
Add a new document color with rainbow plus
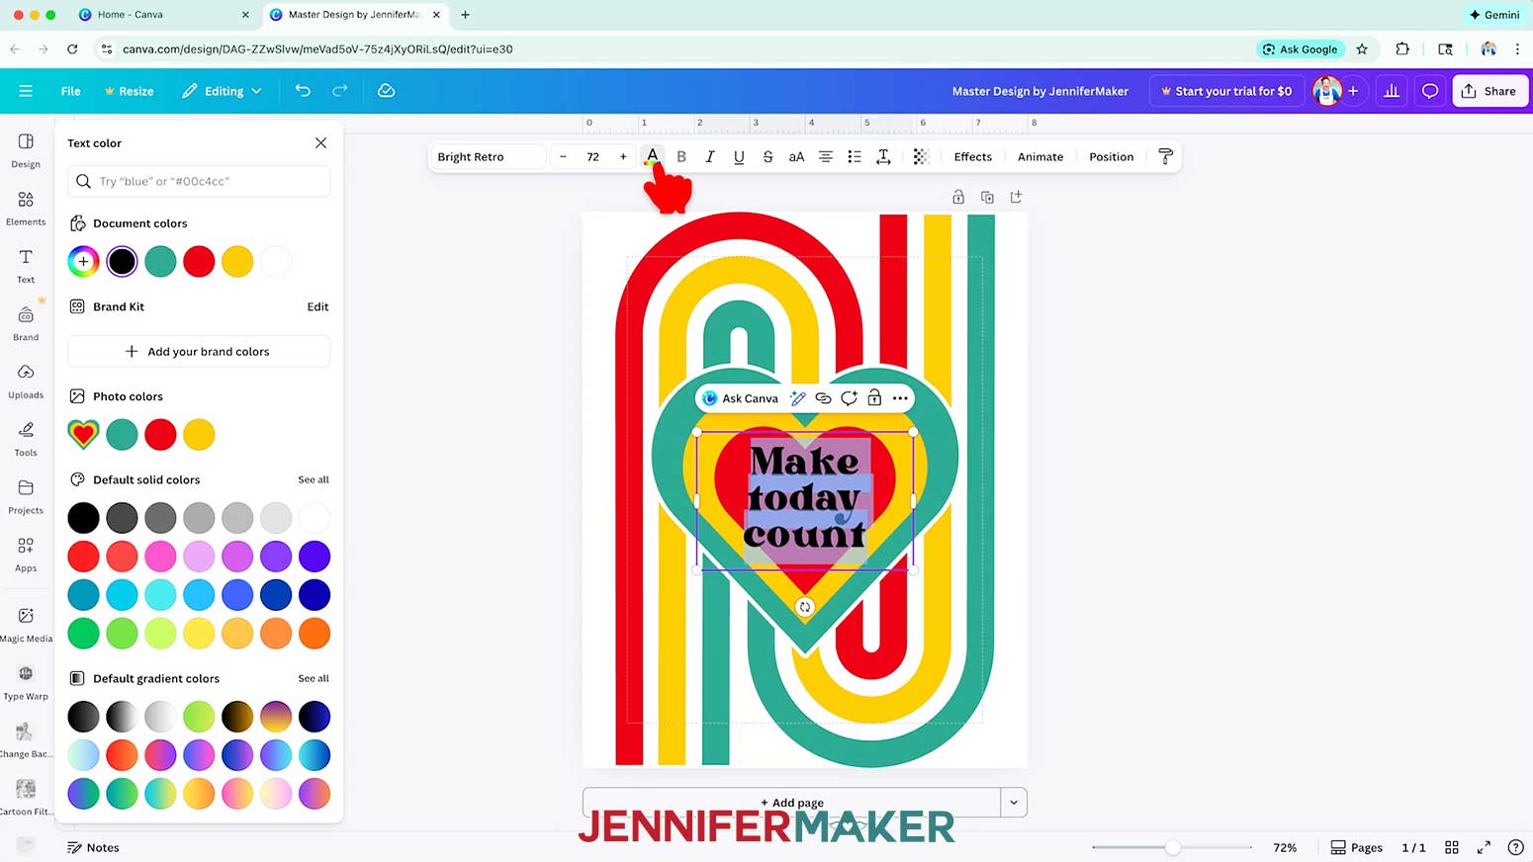pos(83,261)
